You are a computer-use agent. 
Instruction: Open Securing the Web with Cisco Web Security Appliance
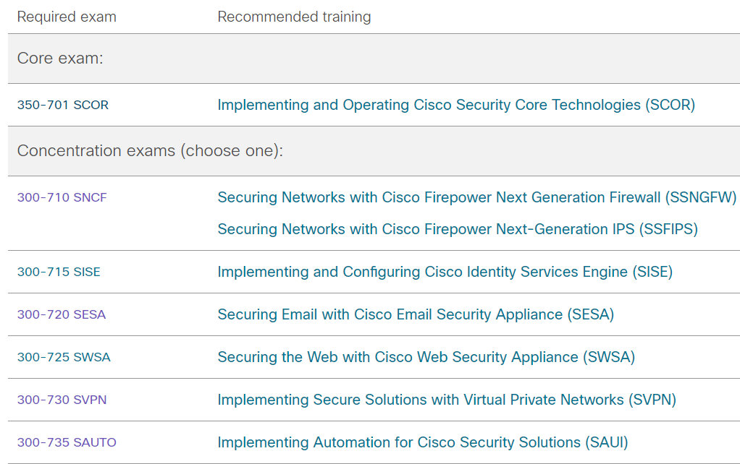(426, 358)
